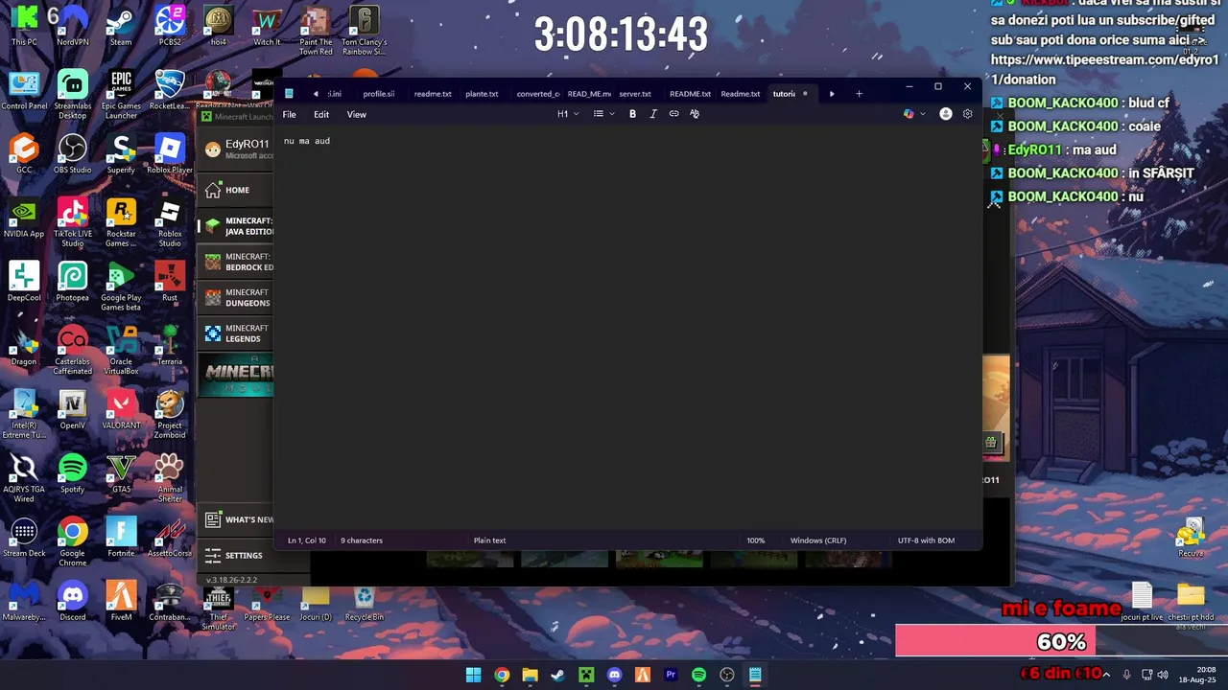Open the EdyRO11 account in launcher

tap(237, 149)
